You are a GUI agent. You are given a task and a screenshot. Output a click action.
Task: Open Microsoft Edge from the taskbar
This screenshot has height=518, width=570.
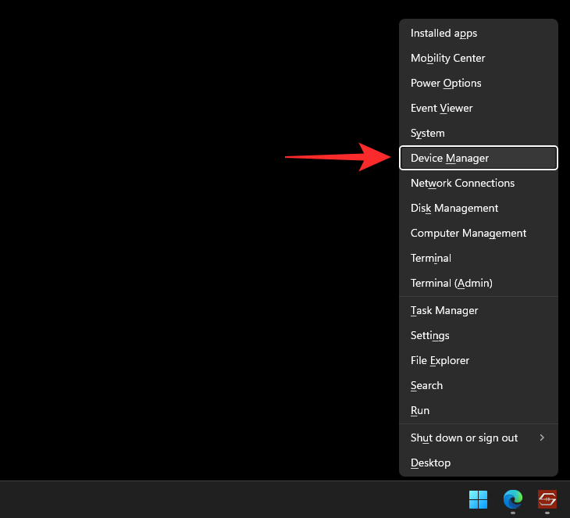512,499
